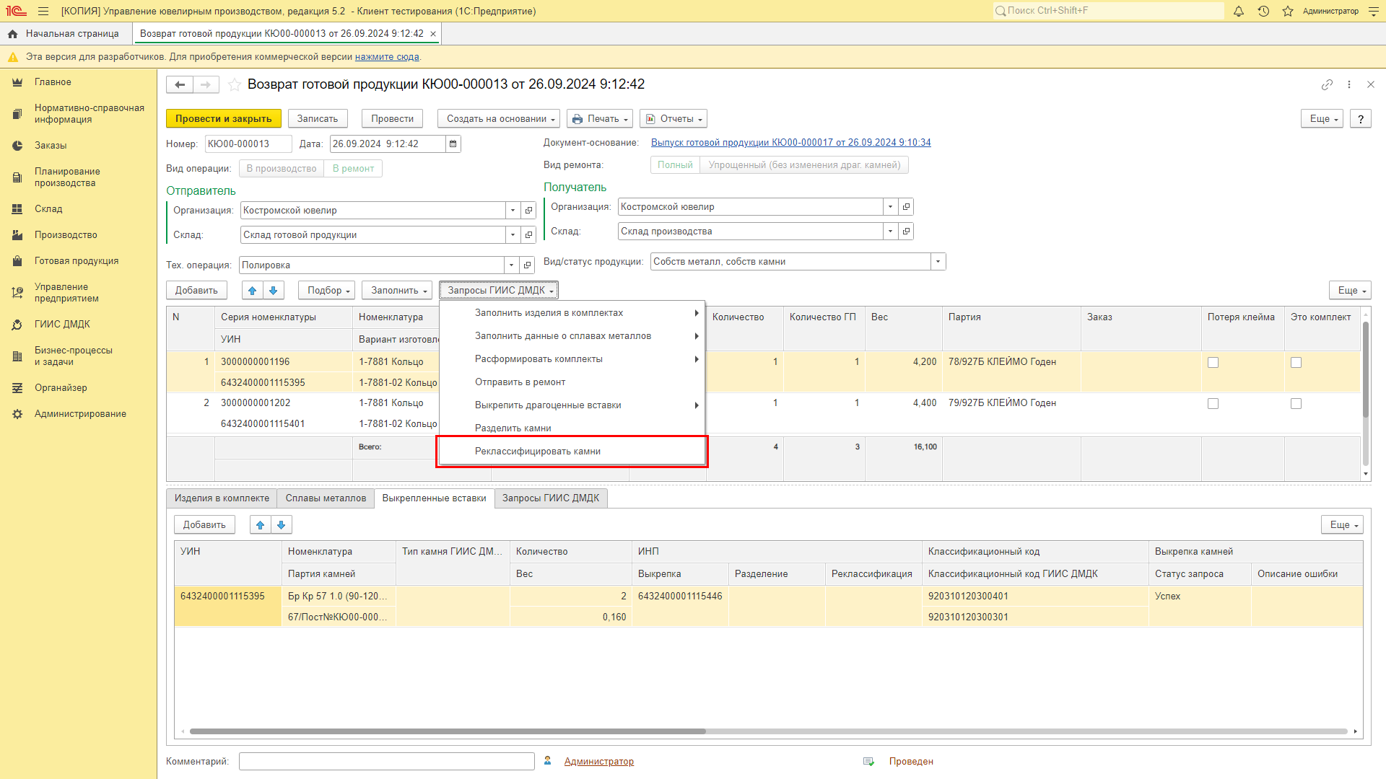Viewport: 1386px width, 779px height.
Task: Go to home page icon tab
Action: (12, 34)
